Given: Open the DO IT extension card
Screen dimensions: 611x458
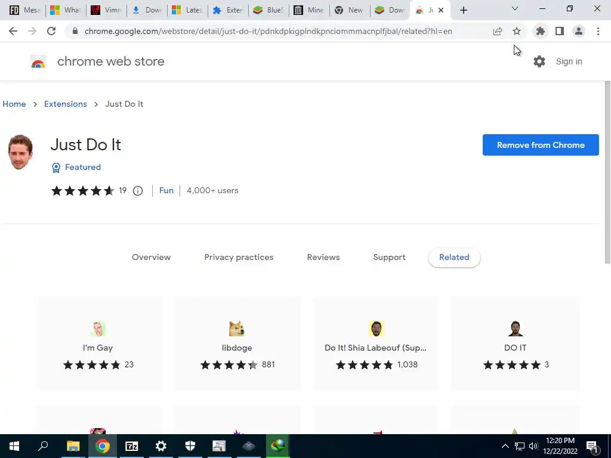Looking at the screenshot, I should pyautogui.click(x=515, y=343).
